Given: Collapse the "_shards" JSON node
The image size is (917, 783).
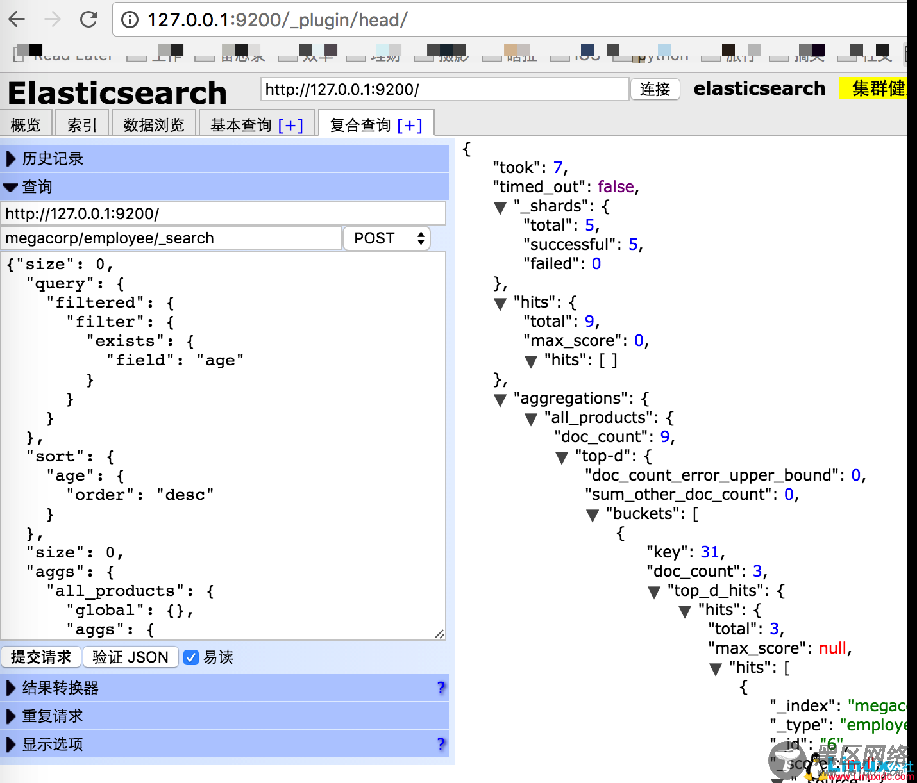Looking at the screenshot, I should pyautogui.click(x=501, y=208).
